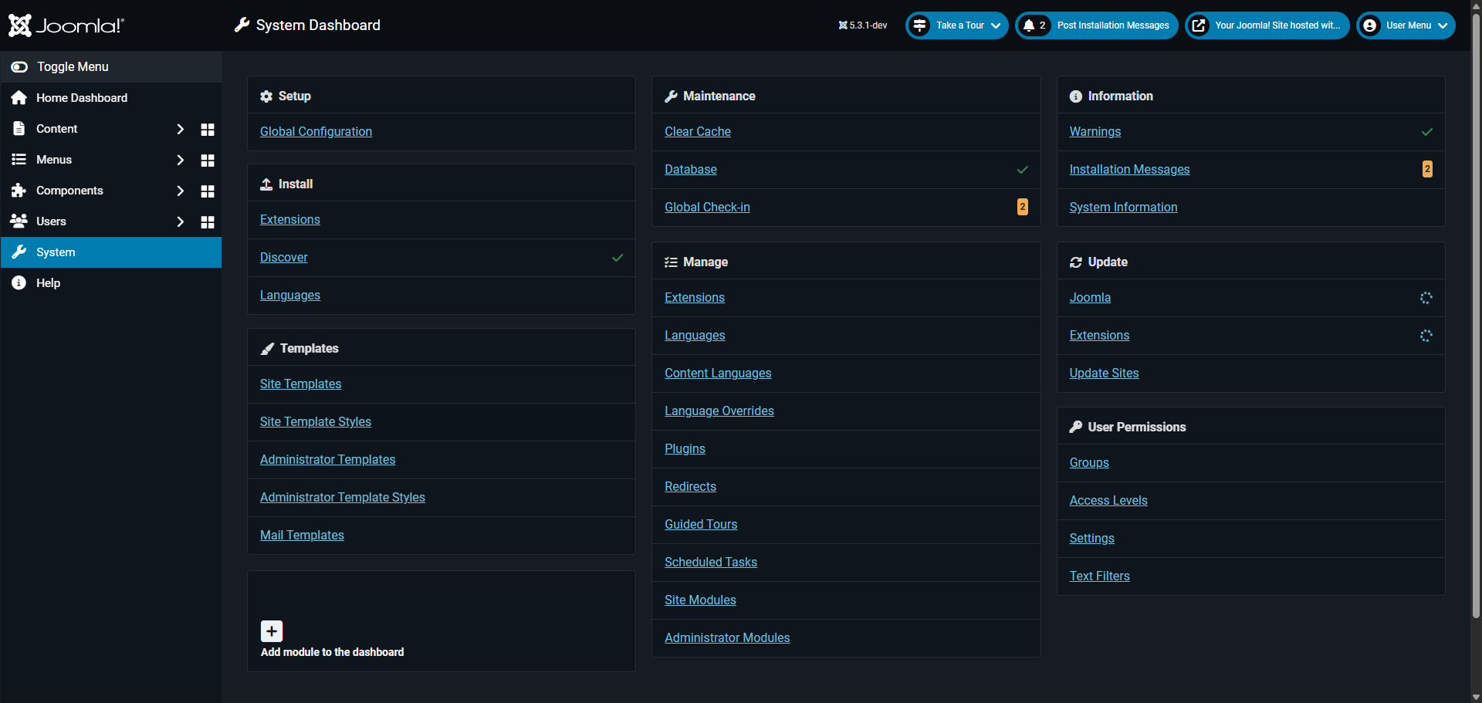Open Mail Templates link

302,536
